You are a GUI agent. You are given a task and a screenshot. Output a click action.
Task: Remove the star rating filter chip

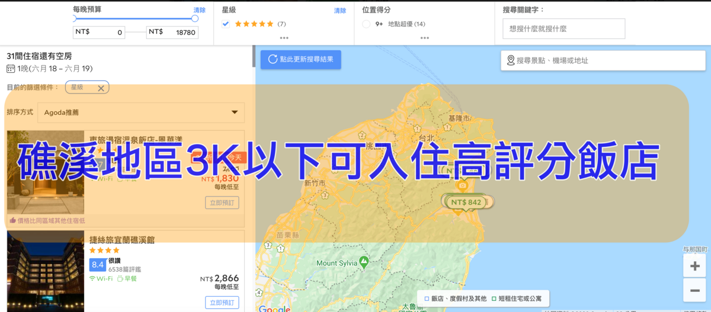pos(101,88)
